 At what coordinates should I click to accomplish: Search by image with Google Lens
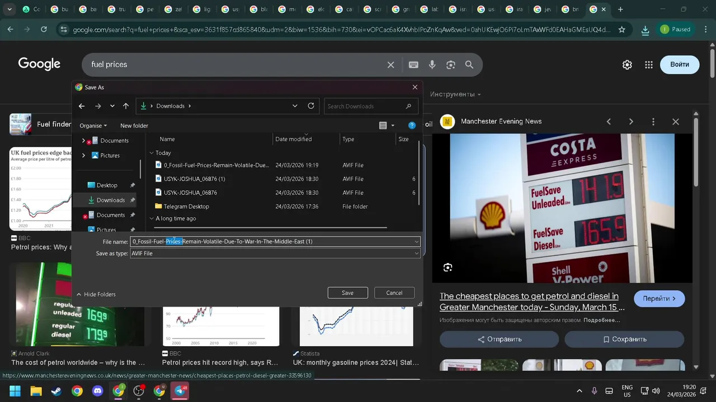(x=451, y=65)
